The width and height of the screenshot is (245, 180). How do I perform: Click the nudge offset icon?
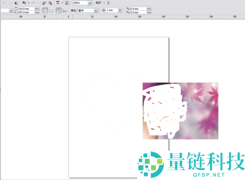point(103,10)
